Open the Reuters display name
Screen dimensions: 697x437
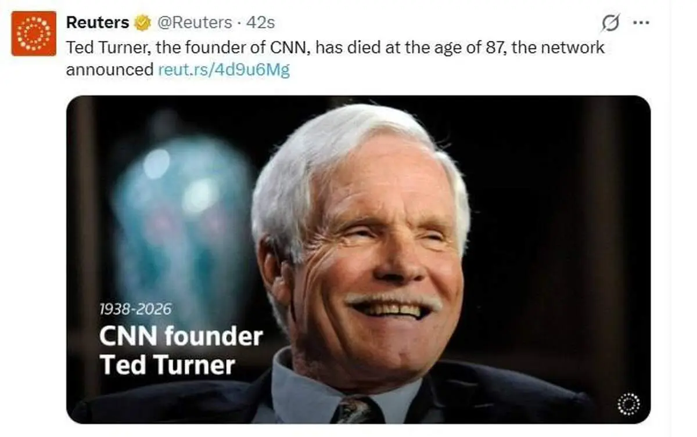98,23
